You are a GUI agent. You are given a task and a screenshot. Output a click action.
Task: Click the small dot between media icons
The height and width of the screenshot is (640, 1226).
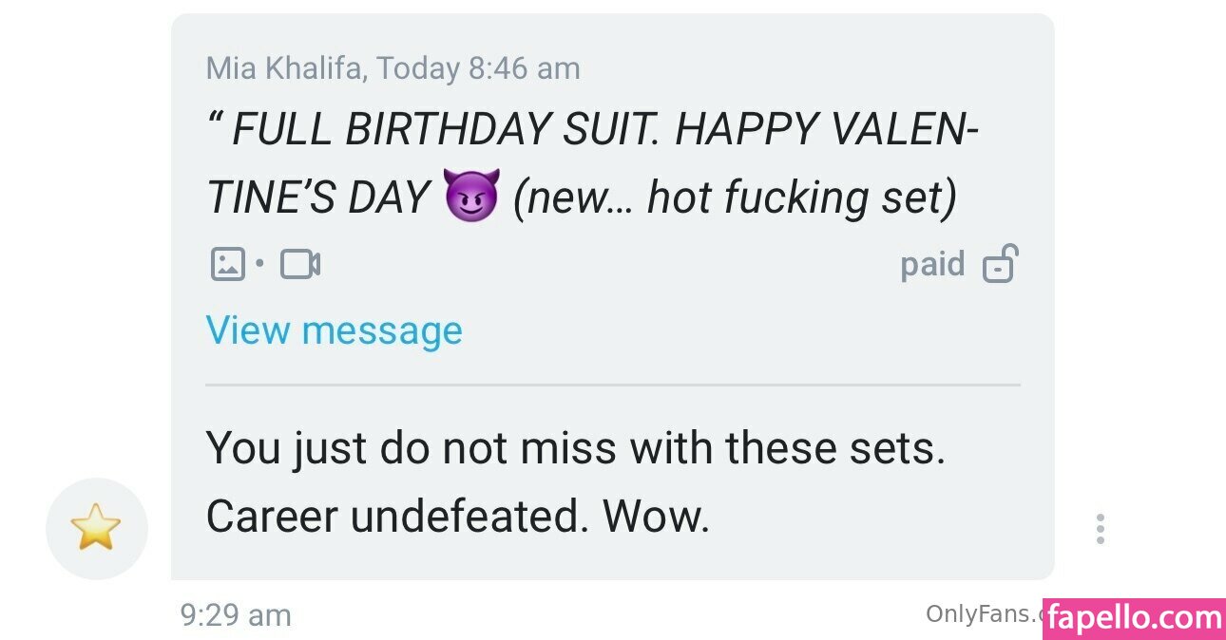[260, 263]
